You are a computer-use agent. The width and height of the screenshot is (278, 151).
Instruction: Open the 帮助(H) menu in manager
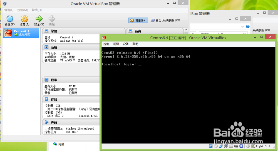coord(37,10)
